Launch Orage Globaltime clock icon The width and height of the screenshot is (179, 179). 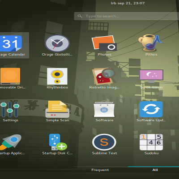pyautogui.click(x=57, y=43)
